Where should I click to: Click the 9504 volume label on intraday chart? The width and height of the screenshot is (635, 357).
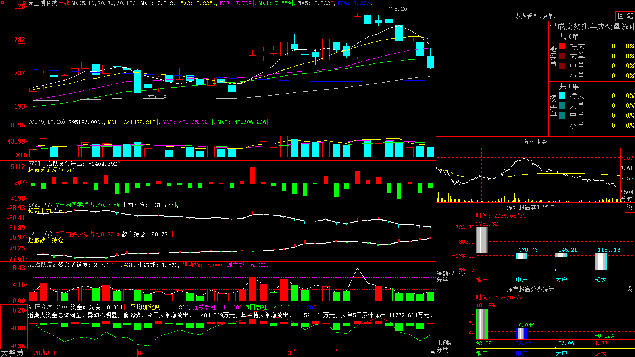coord(627,192)
